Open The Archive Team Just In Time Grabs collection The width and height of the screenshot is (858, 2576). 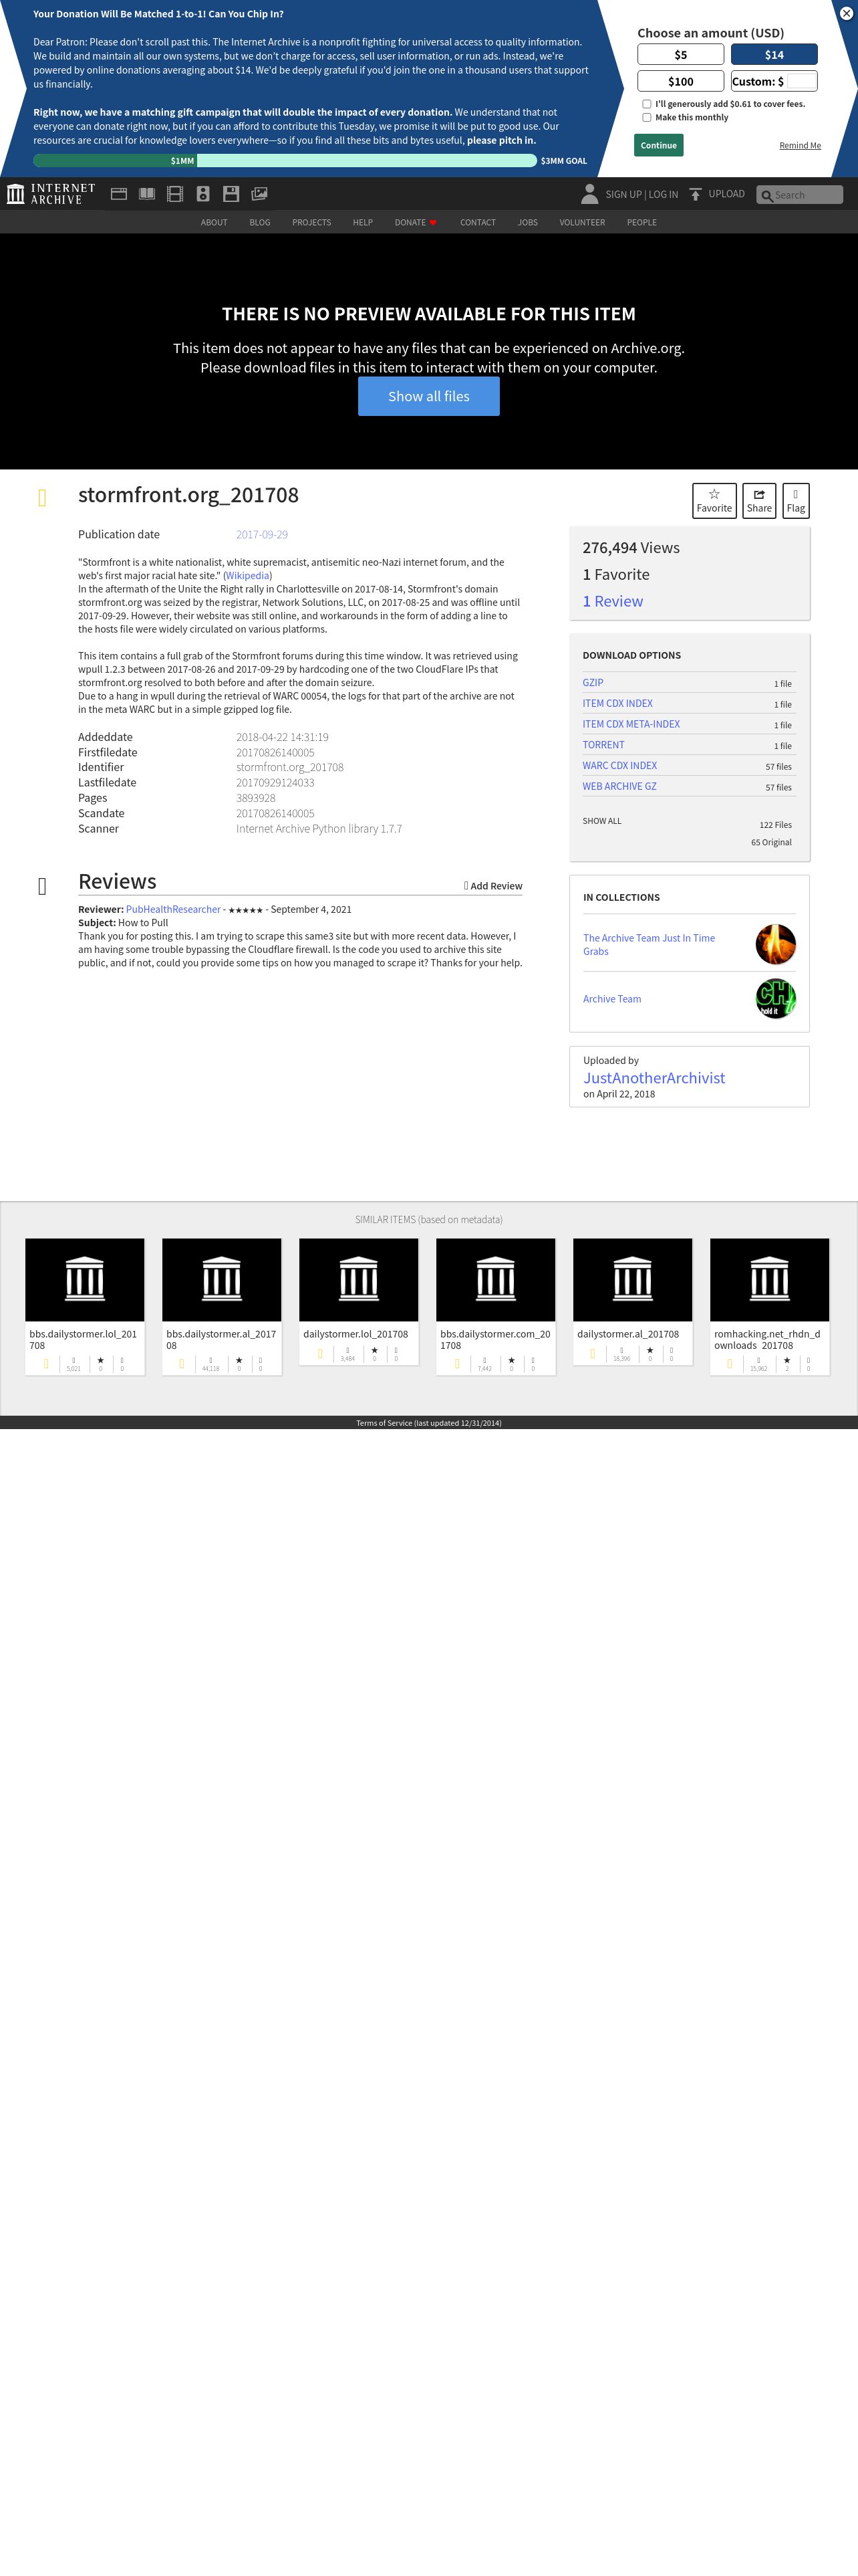tap(650, 945)
